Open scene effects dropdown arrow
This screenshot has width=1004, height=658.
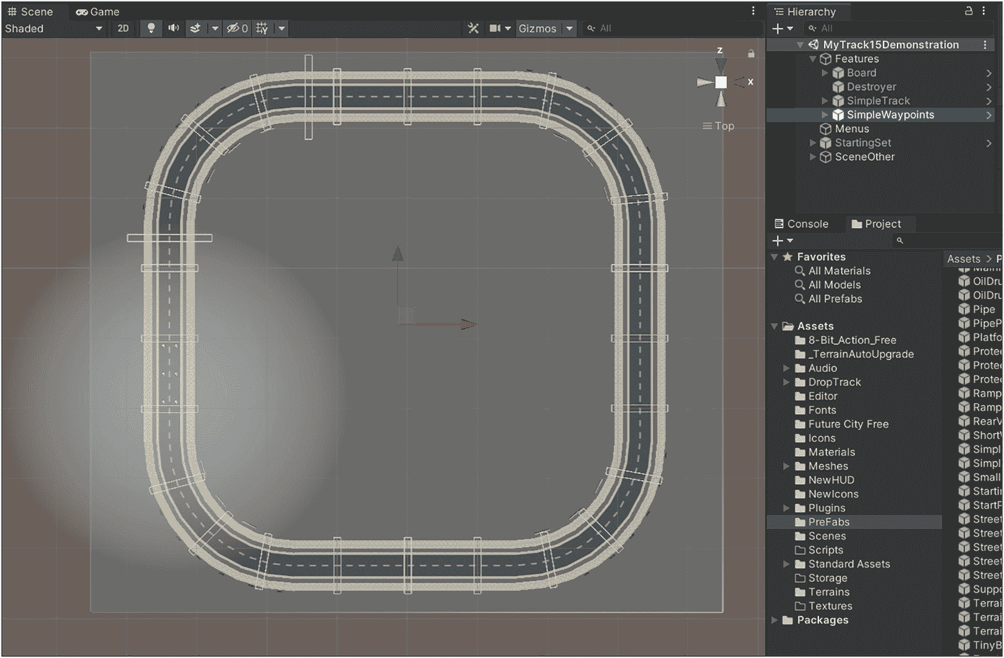(215, 28)
